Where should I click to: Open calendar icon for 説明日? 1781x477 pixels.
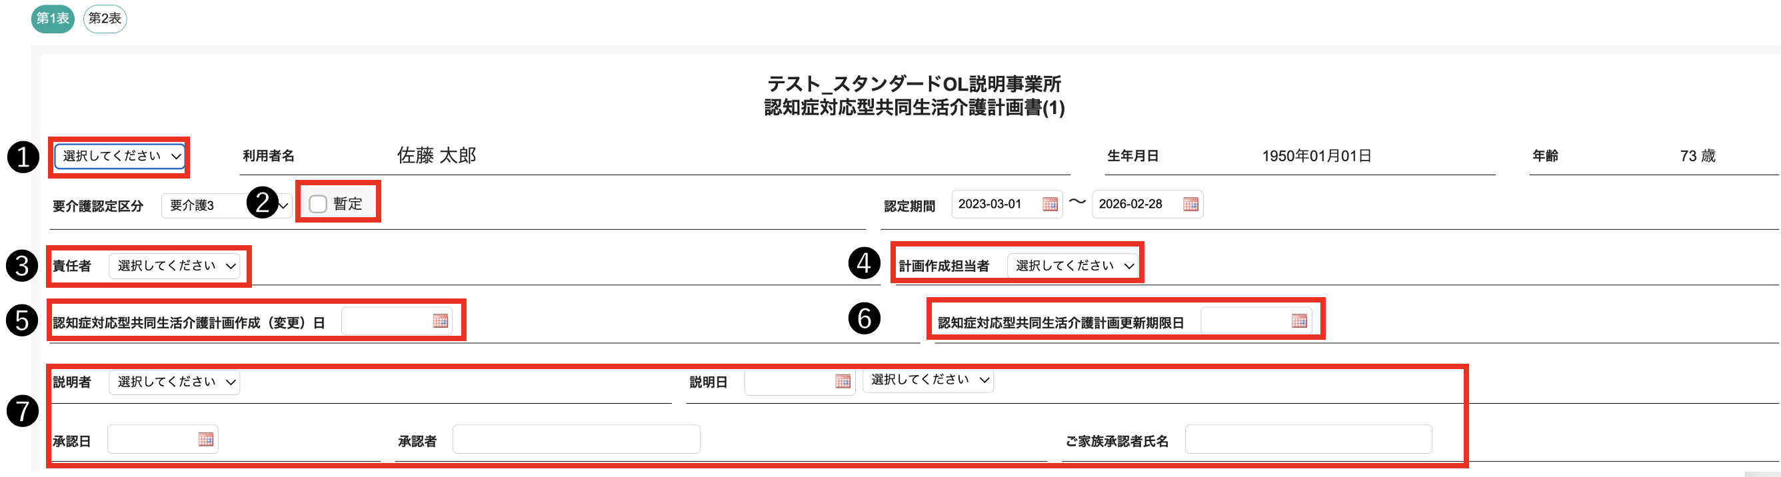pyautogui.click(x=842, y=381)
